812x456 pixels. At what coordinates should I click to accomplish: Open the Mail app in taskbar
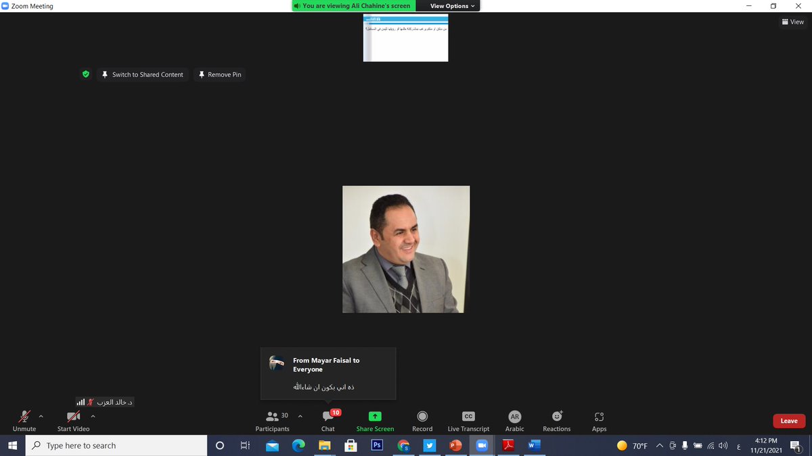coord(272,445)
